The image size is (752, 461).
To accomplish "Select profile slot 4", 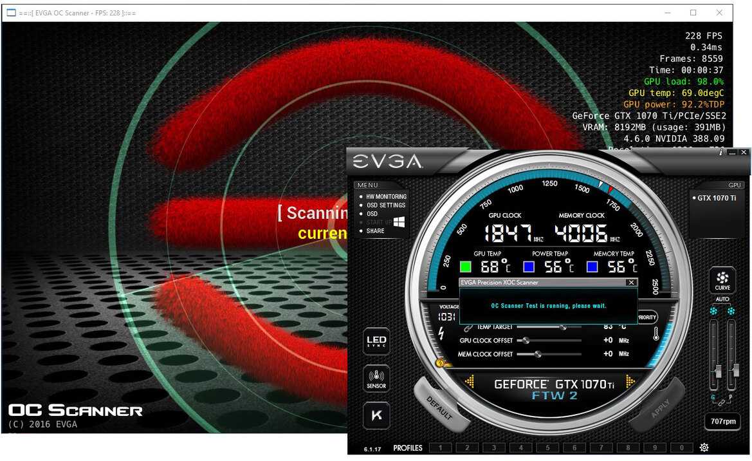I will point(521,447).
